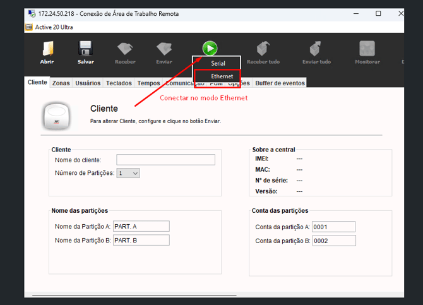Switch to the Zonas tab

(61, 83)
